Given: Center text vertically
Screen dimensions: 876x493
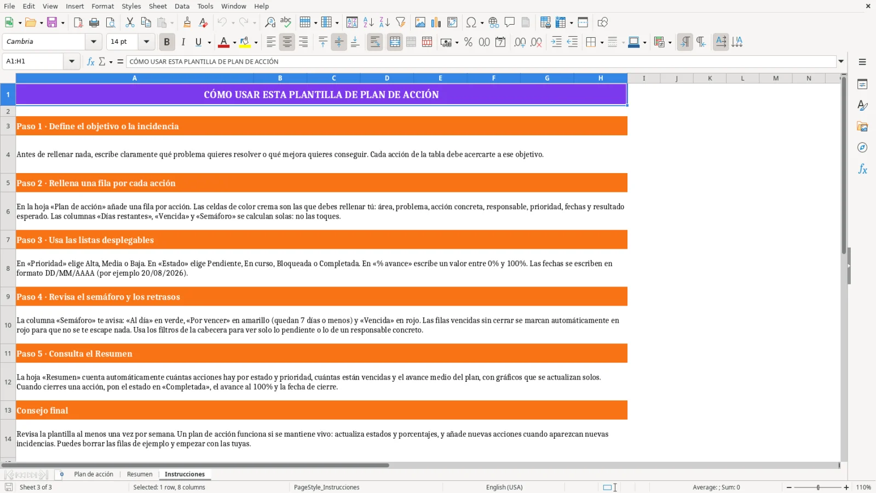Looking at the screenshot, I should [339, 42].
